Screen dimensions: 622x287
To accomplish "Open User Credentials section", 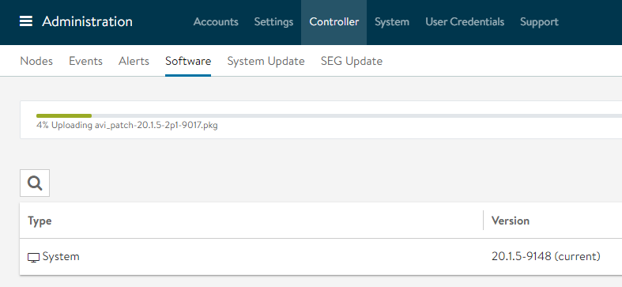I will [x=465, y=21].
